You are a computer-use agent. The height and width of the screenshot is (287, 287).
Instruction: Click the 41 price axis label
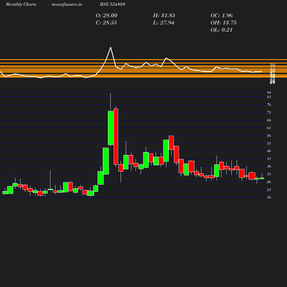tap(269, 159)
